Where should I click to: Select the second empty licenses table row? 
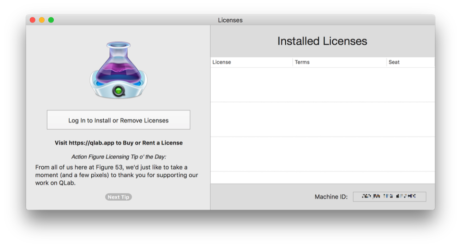pos(322,119)
